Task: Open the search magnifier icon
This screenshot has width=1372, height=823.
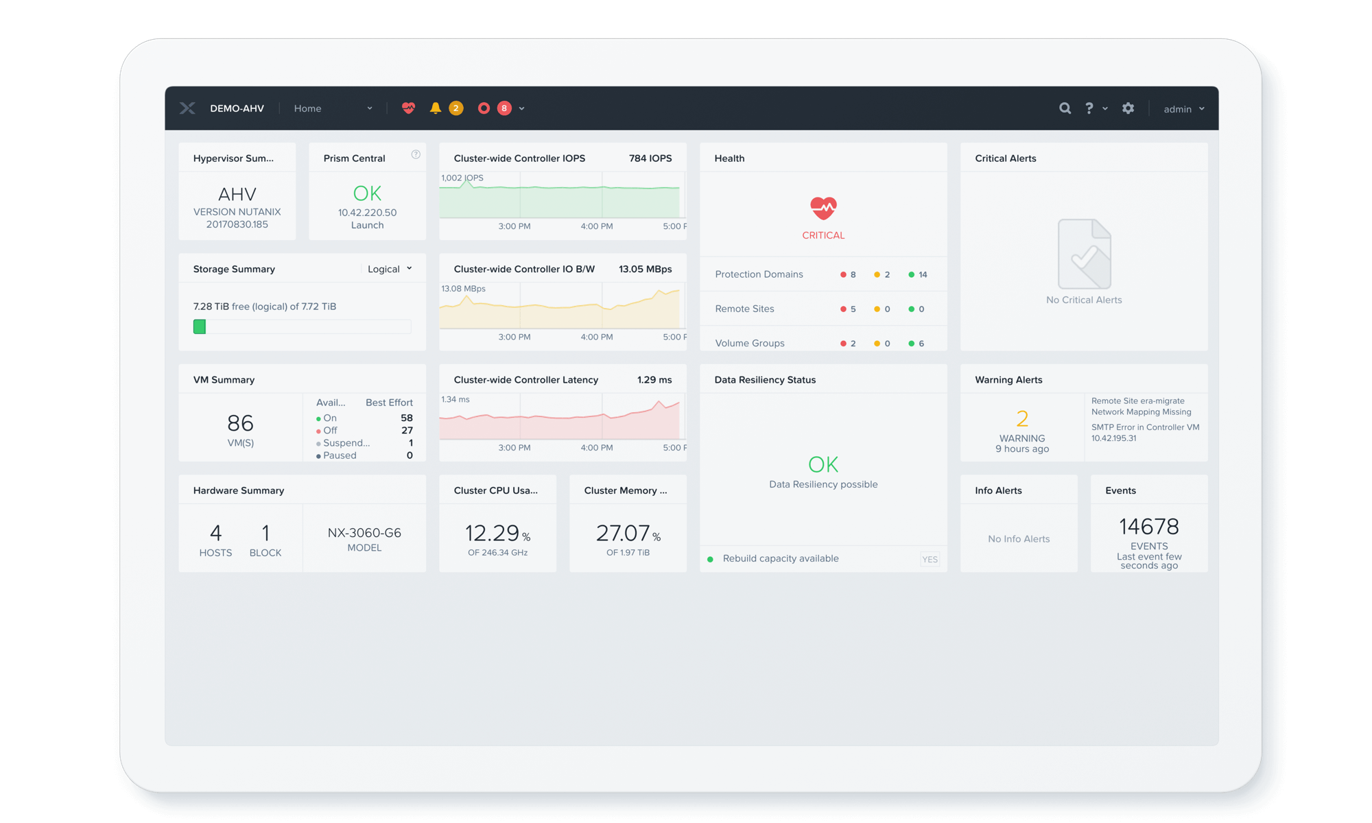Action: [1065, 108]
